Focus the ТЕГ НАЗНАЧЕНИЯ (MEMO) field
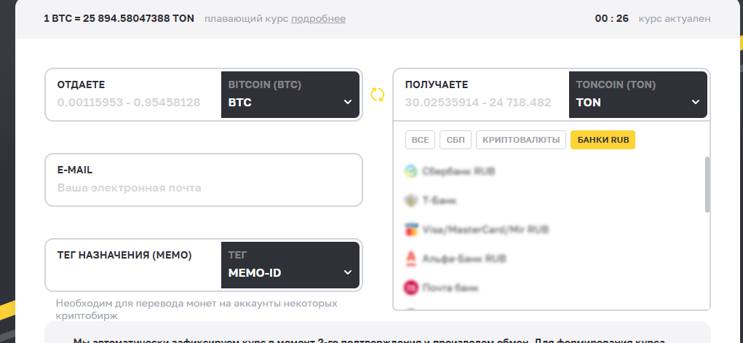This screenshot has height=343, width=743. pyautogui.click(x=134, y=265)
